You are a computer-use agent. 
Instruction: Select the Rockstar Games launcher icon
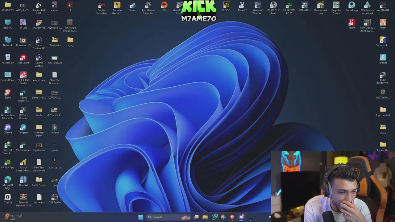[117, 8]
